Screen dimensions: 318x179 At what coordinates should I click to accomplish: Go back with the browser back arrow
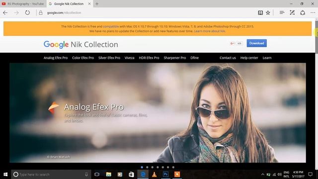pyautogui.click(x=5, y=12)
